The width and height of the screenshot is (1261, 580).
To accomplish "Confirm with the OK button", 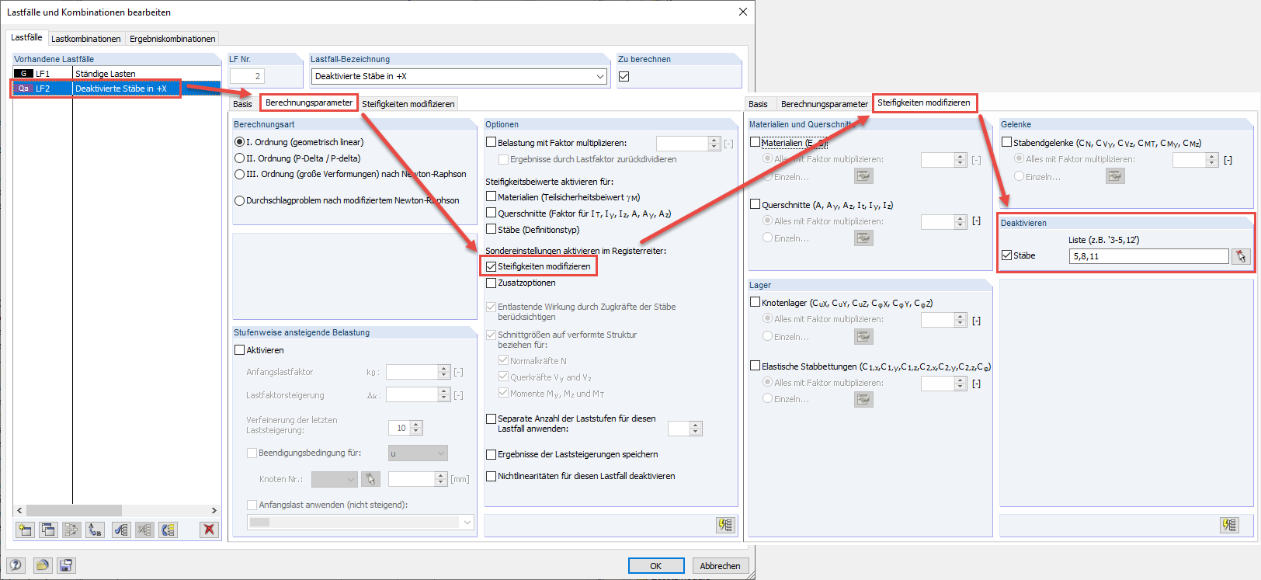I will (x=656, y=566).
